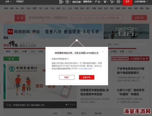Select the 图片 blog tab

(17, 52)
